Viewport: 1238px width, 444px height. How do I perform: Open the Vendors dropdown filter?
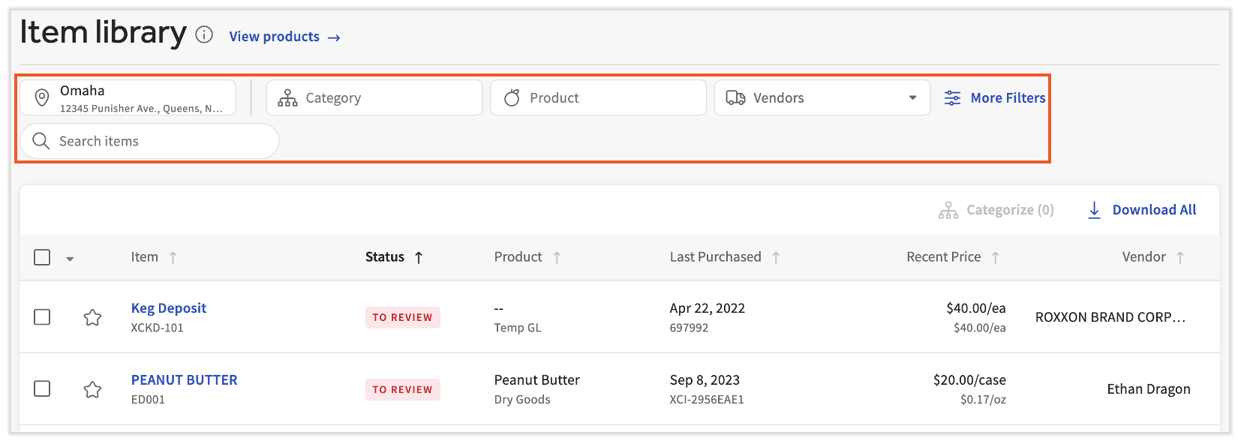pyautogui.click(x=822, y=98)
